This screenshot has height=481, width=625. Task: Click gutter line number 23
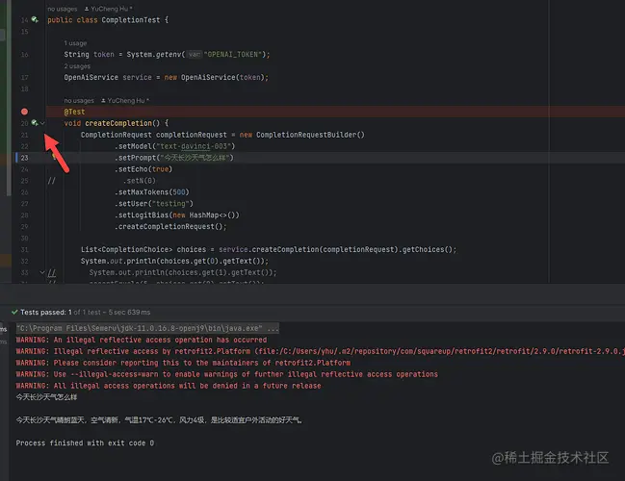[24, 158]
